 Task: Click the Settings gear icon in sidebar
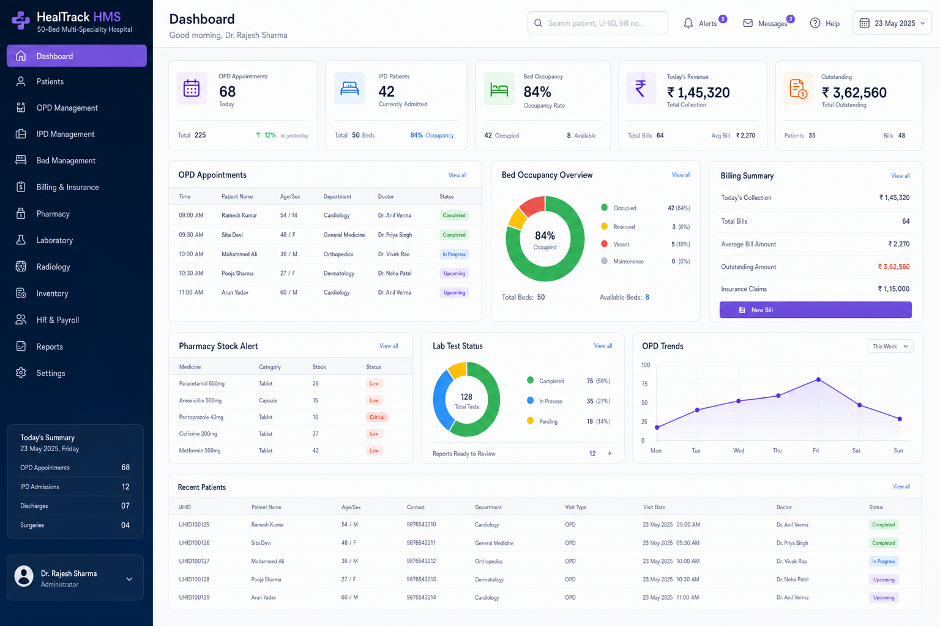click(21, 373)
